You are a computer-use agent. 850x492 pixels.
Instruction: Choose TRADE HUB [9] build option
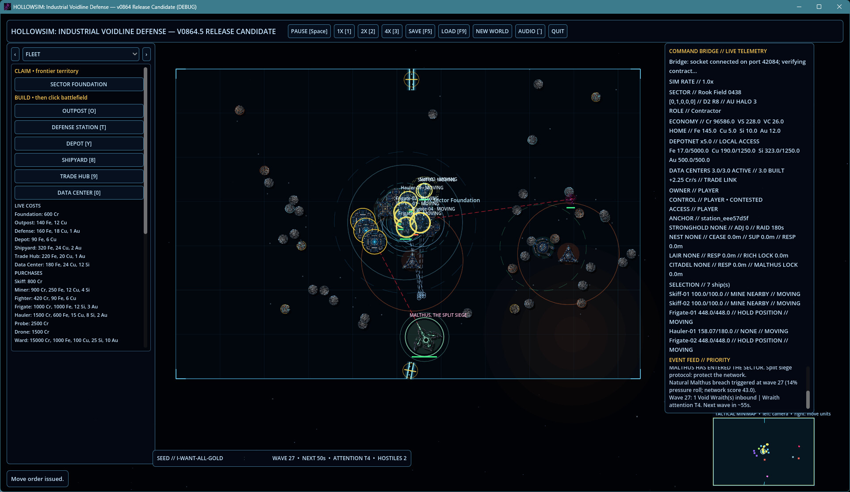[79, 177]
